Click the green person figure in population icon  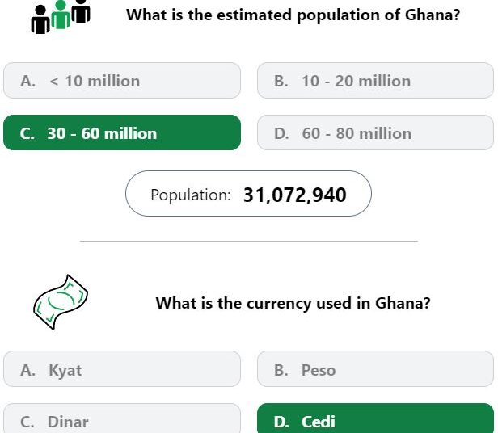click(61, 15)
